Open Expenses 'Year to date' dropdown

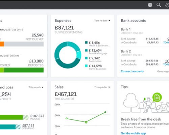[x=102, y=21]
